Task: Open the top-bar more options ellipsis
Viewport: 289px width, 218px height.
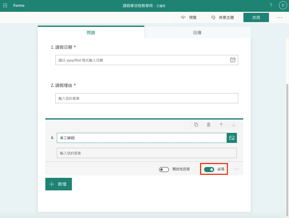Action: 279,18
